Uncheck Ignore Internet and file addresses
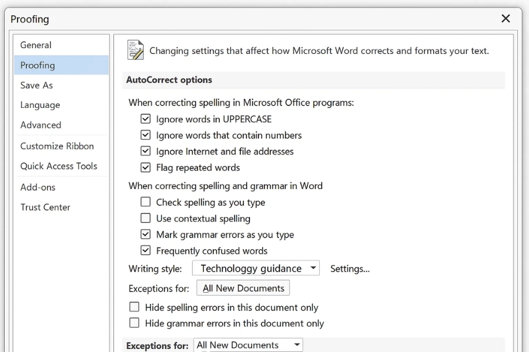The width and height of the screenshot is (529, 352). (x=146, y=151)
